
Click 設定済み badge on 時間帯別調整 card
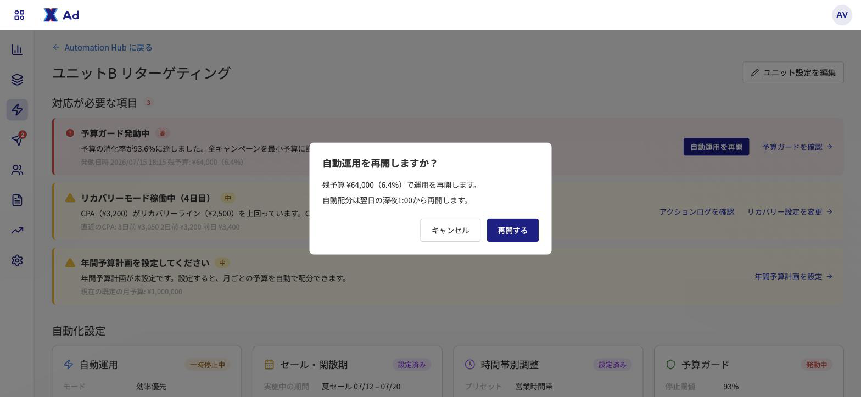pyautogui.click(x=612, y=365)
